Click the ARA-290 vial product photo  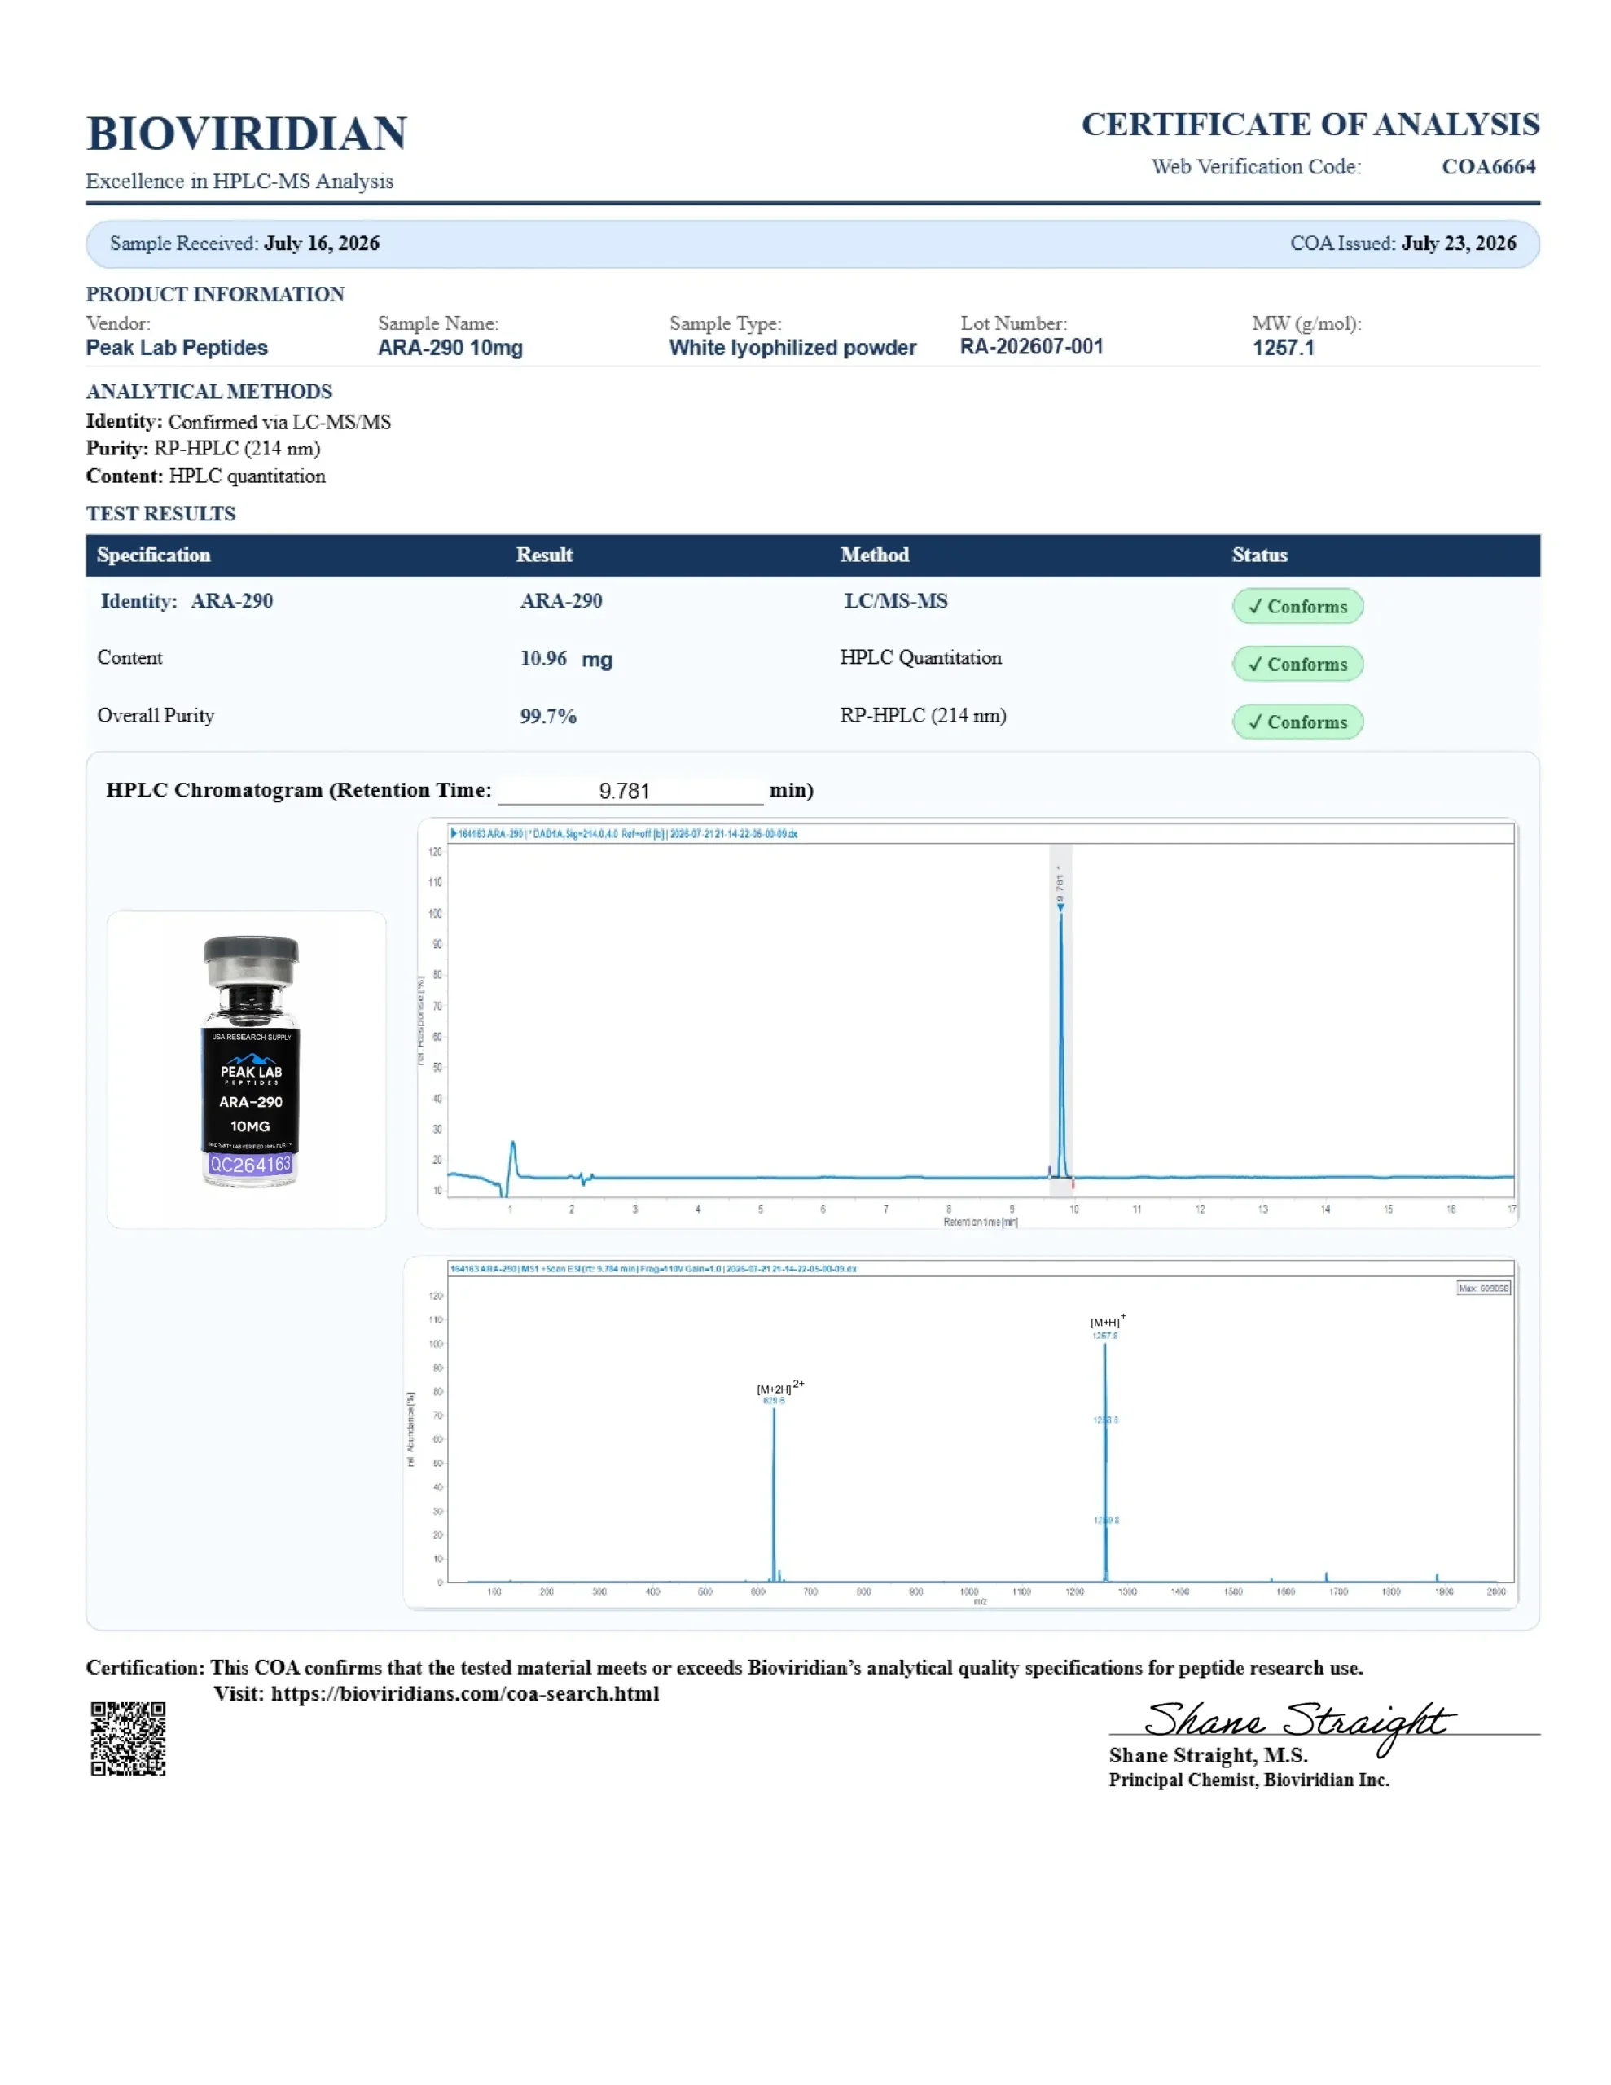point(250,1060)
